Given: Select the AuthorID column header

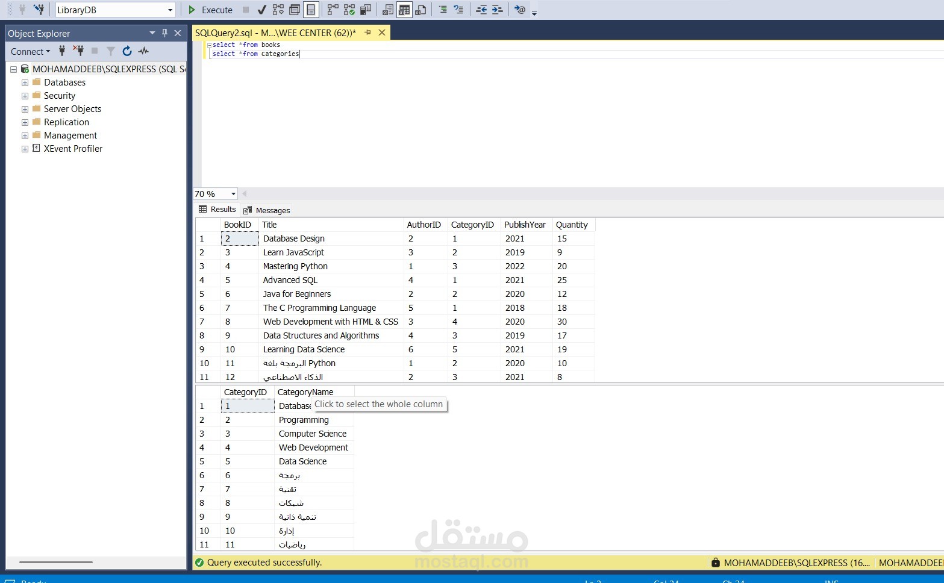Looking at the screenshot, I should 425,225.
